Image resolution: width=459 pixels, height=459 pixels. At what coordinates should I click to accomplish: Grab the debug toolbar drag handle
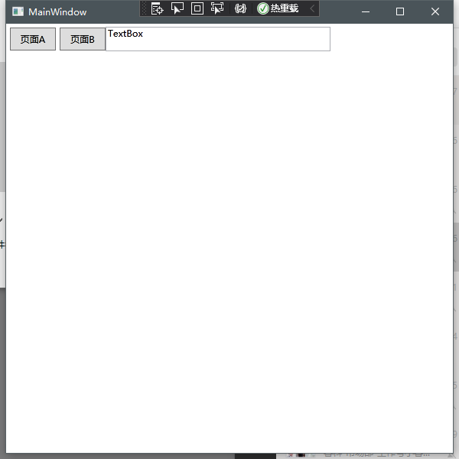coord(144,8)
